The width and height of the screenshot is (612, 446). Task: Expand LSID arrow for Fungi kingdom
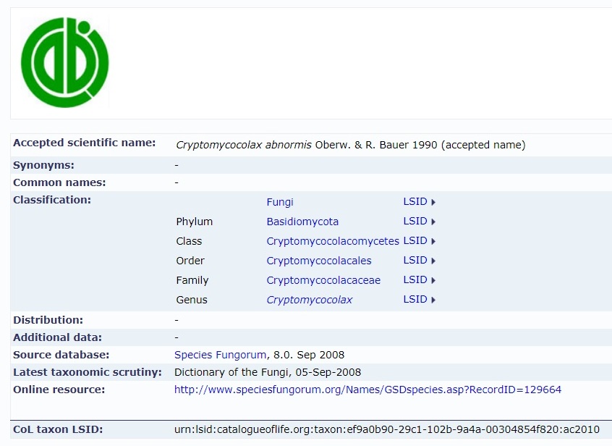click(x=433, y=202)
